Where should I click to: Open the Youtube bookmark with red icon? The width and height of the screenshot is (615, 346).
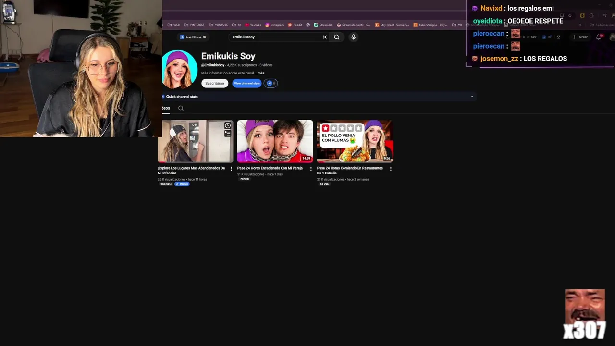point(253,25)
